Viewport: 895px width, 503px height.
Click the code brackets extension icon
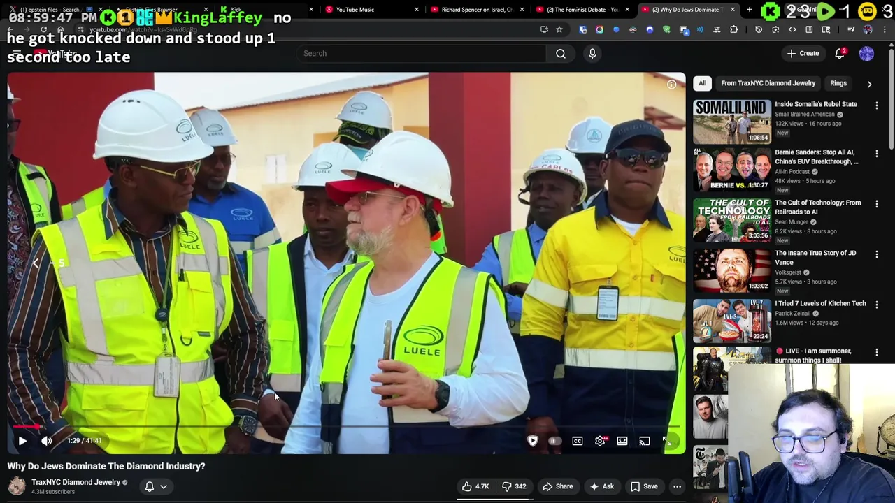pyautogui.click(x=792, y=29)
